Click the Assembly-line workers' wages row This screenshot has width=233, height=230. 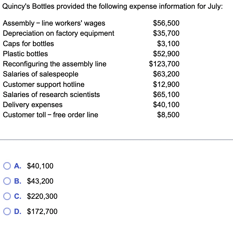click(x=91, y=23)
